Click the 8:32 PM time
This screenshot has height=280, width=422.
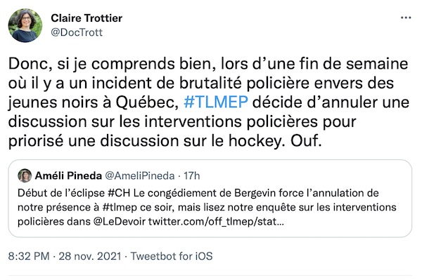coord(29,256)
